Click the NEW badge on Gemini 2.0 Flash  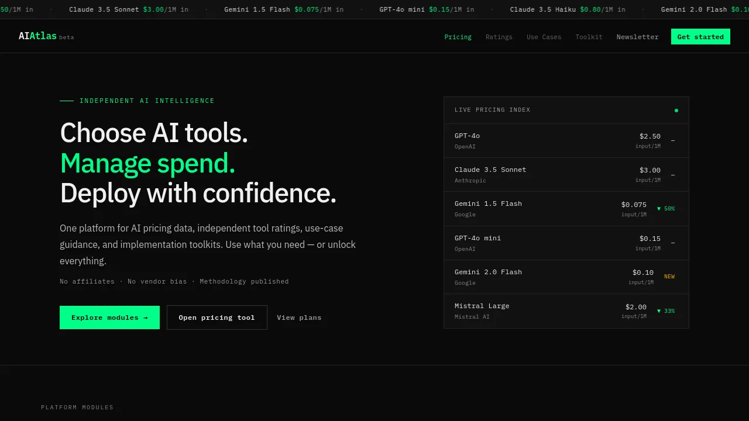click(x=669, y=277)
